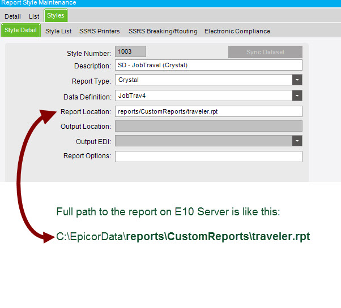The image size is (341, 308).
Task: Click the Output Location field
Action: pyautogui.click(x=208, y=126)
